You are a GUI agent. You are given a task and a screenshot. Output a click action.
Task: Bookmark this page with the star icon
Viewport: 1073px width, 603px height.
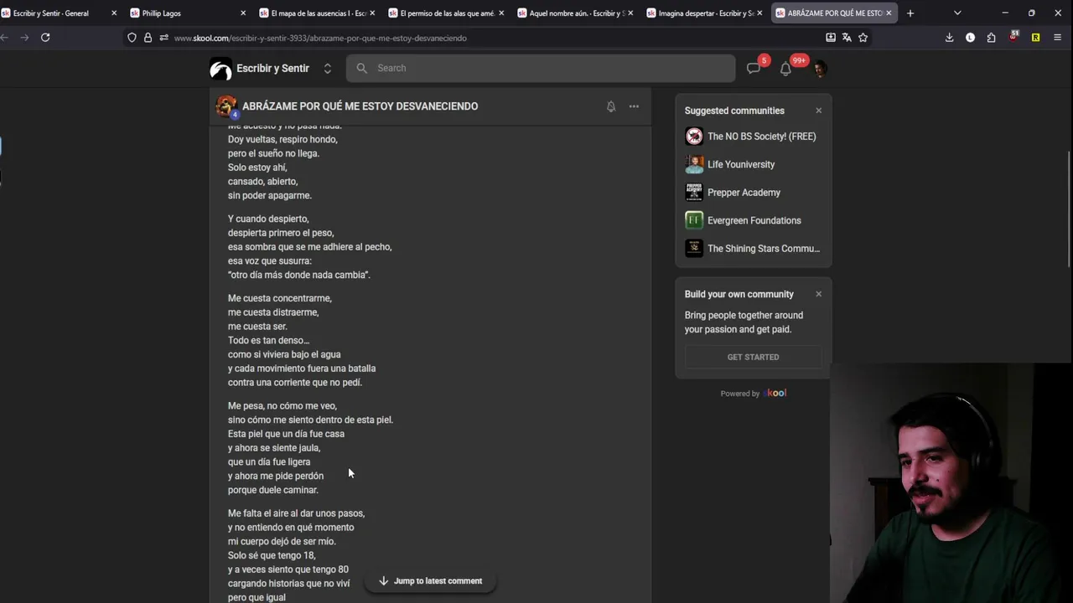click(863, 38)
